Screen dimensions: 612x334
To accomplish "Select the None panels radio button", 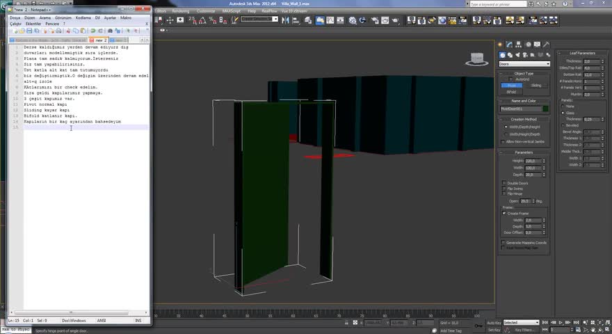I will 563,106.
